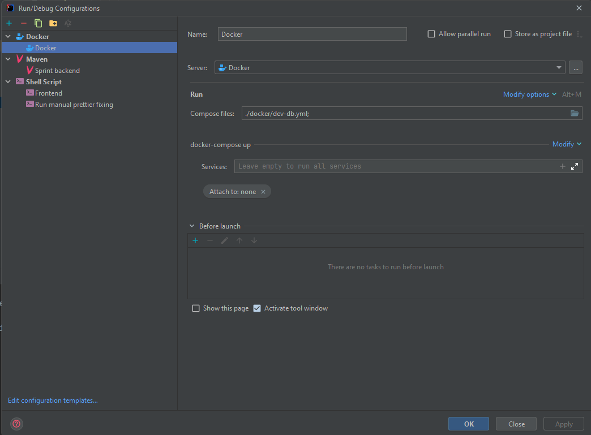Enable Allow parallel run
This screenshot has width=591, height=435.
[x=431, y=34]
